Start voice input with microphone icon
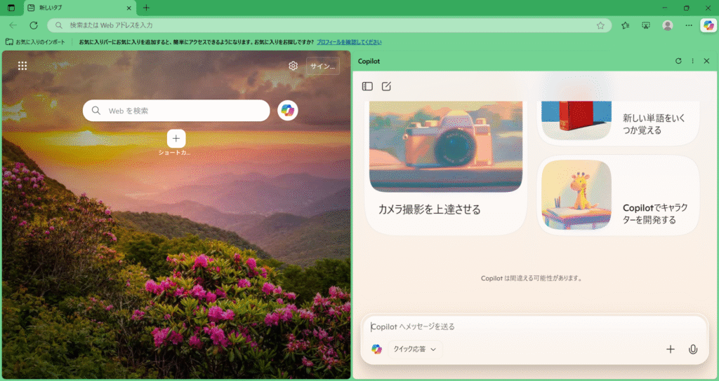This screenshot has width=719, height=381. pos(693,349)
